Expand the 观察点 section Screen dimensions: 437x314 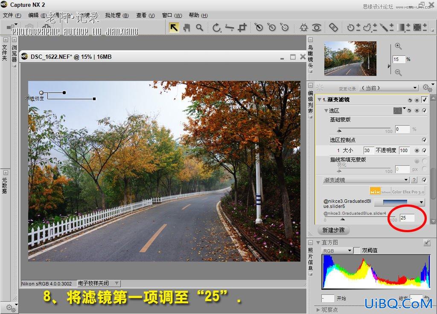[x=318, y=310]
